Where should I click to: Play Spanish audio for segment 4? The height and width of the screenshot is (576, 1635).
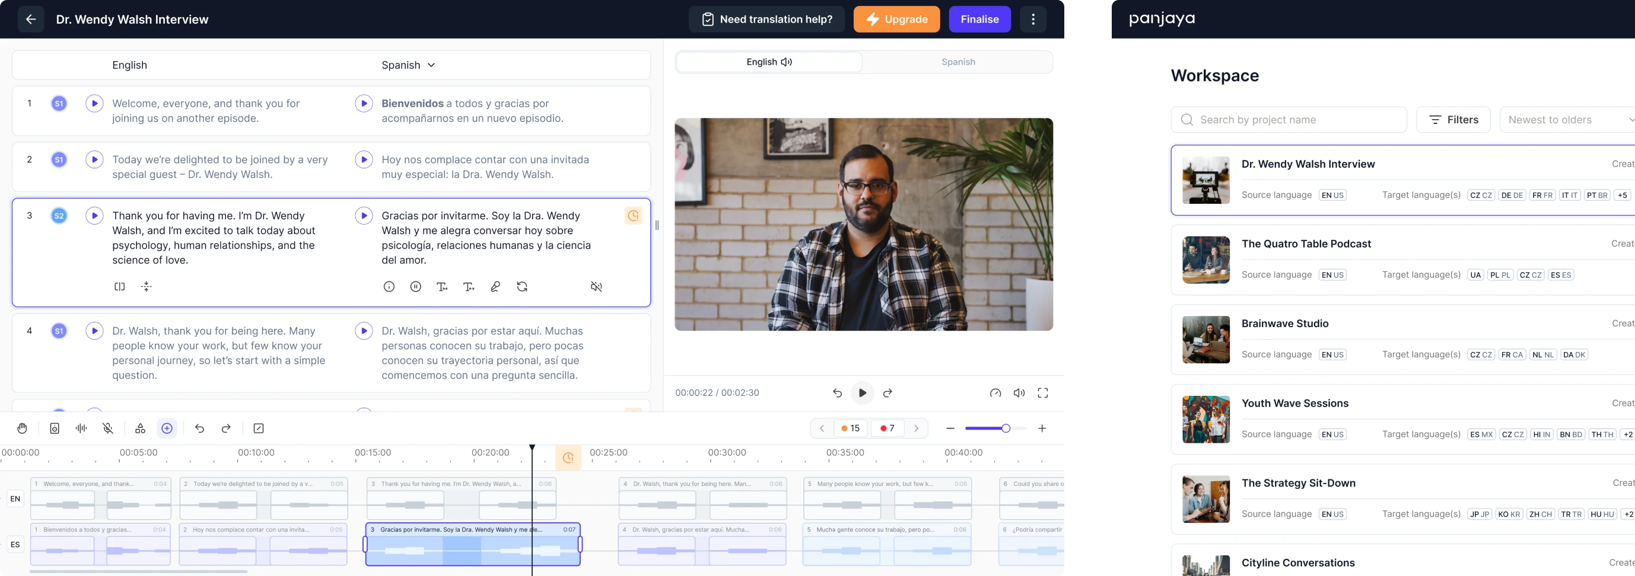(x=364, y=331)
